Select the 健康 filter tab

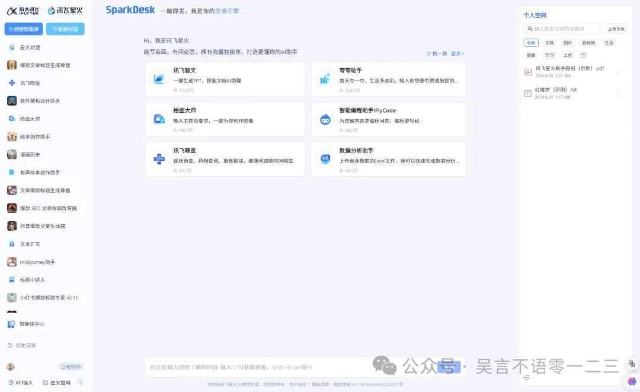(x=531, y=55)
